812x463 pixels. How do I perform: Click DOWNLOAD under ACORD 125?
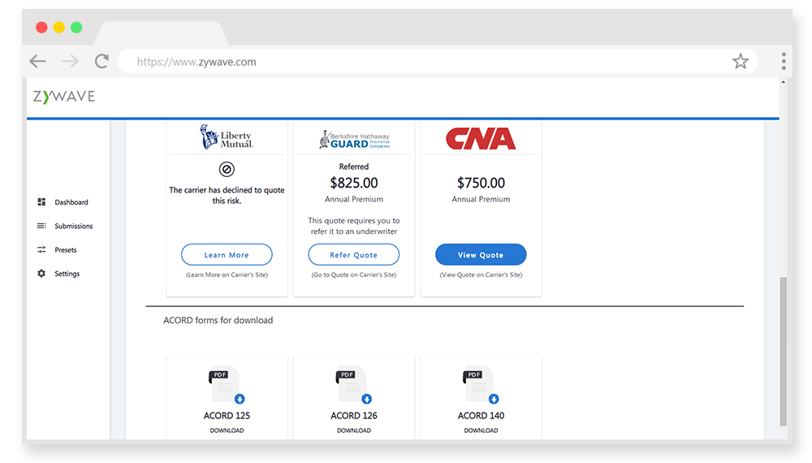[x=227, y=431]
